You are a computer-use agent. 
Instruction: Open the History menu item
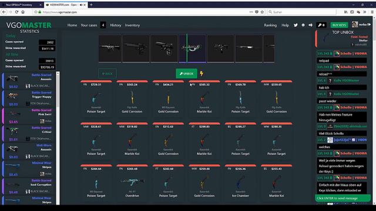click(116, 25)
